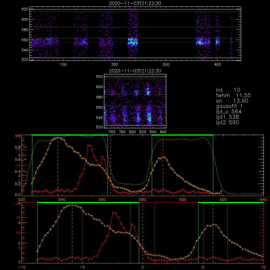Click the emission blob near 365 in top spectrogram

click(201, 42)
